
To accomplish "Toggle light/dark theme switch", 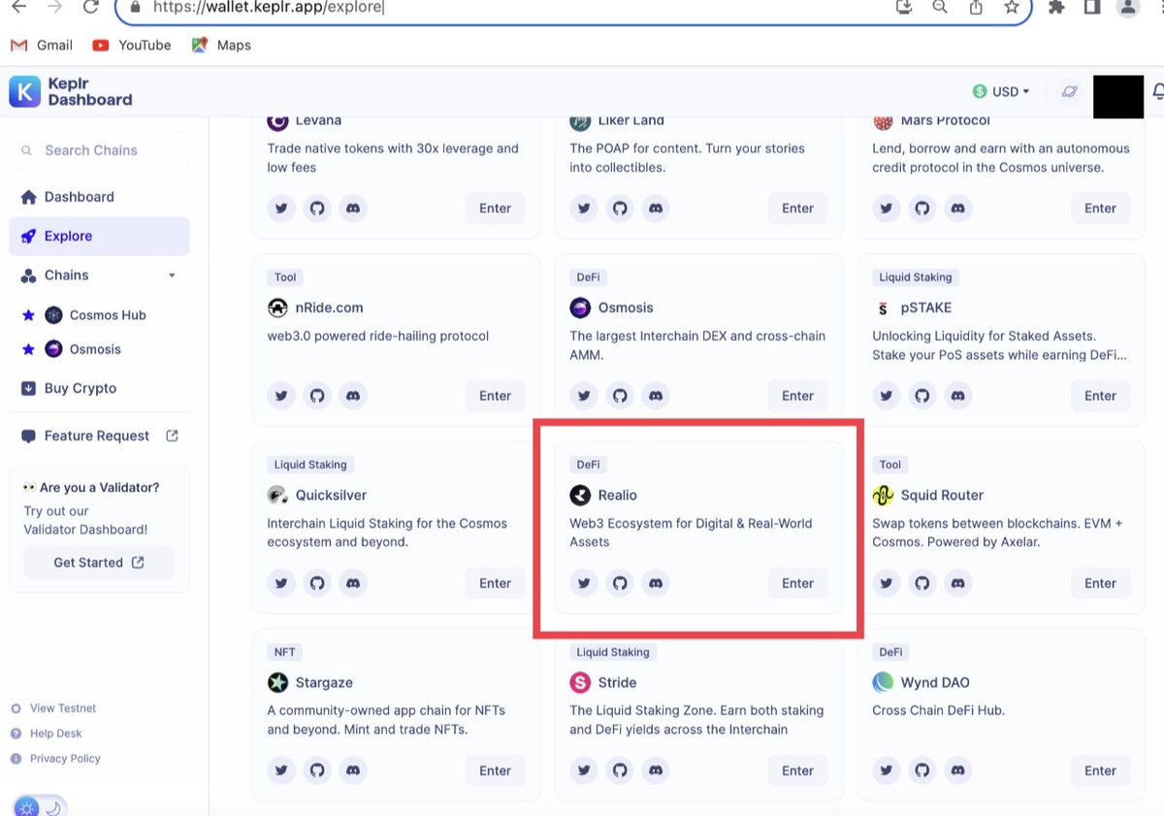I will tap(40, 807).
